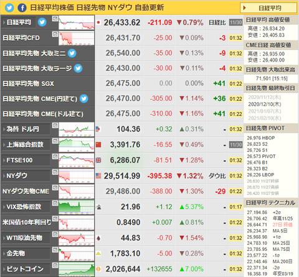This screenshot has width=299, height=277.
Task: Open the popup icon above the WTI原油先物 chart
Action: (x=55, y=234)
